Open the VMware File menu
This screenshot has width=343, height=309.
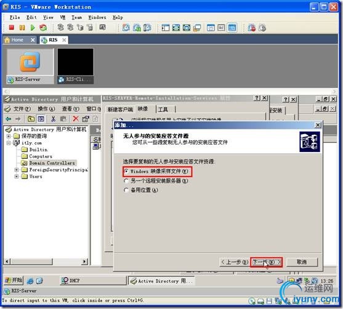point(15,17)
